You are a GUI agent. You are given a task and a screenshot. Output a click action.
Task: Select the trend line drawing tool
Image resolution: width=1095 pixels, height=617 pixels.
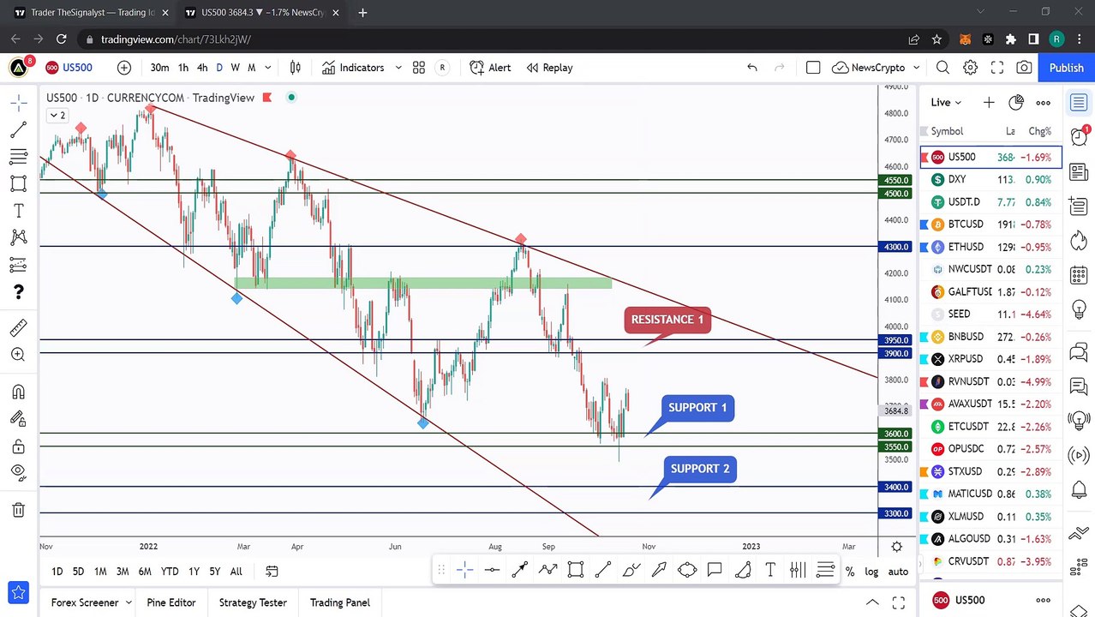point(18,129)
